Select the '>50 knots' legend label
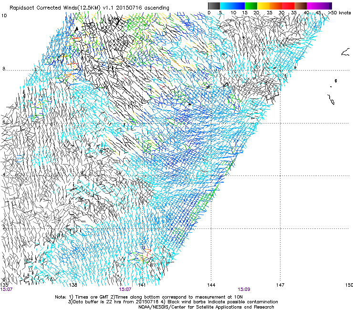 (340, 12)
